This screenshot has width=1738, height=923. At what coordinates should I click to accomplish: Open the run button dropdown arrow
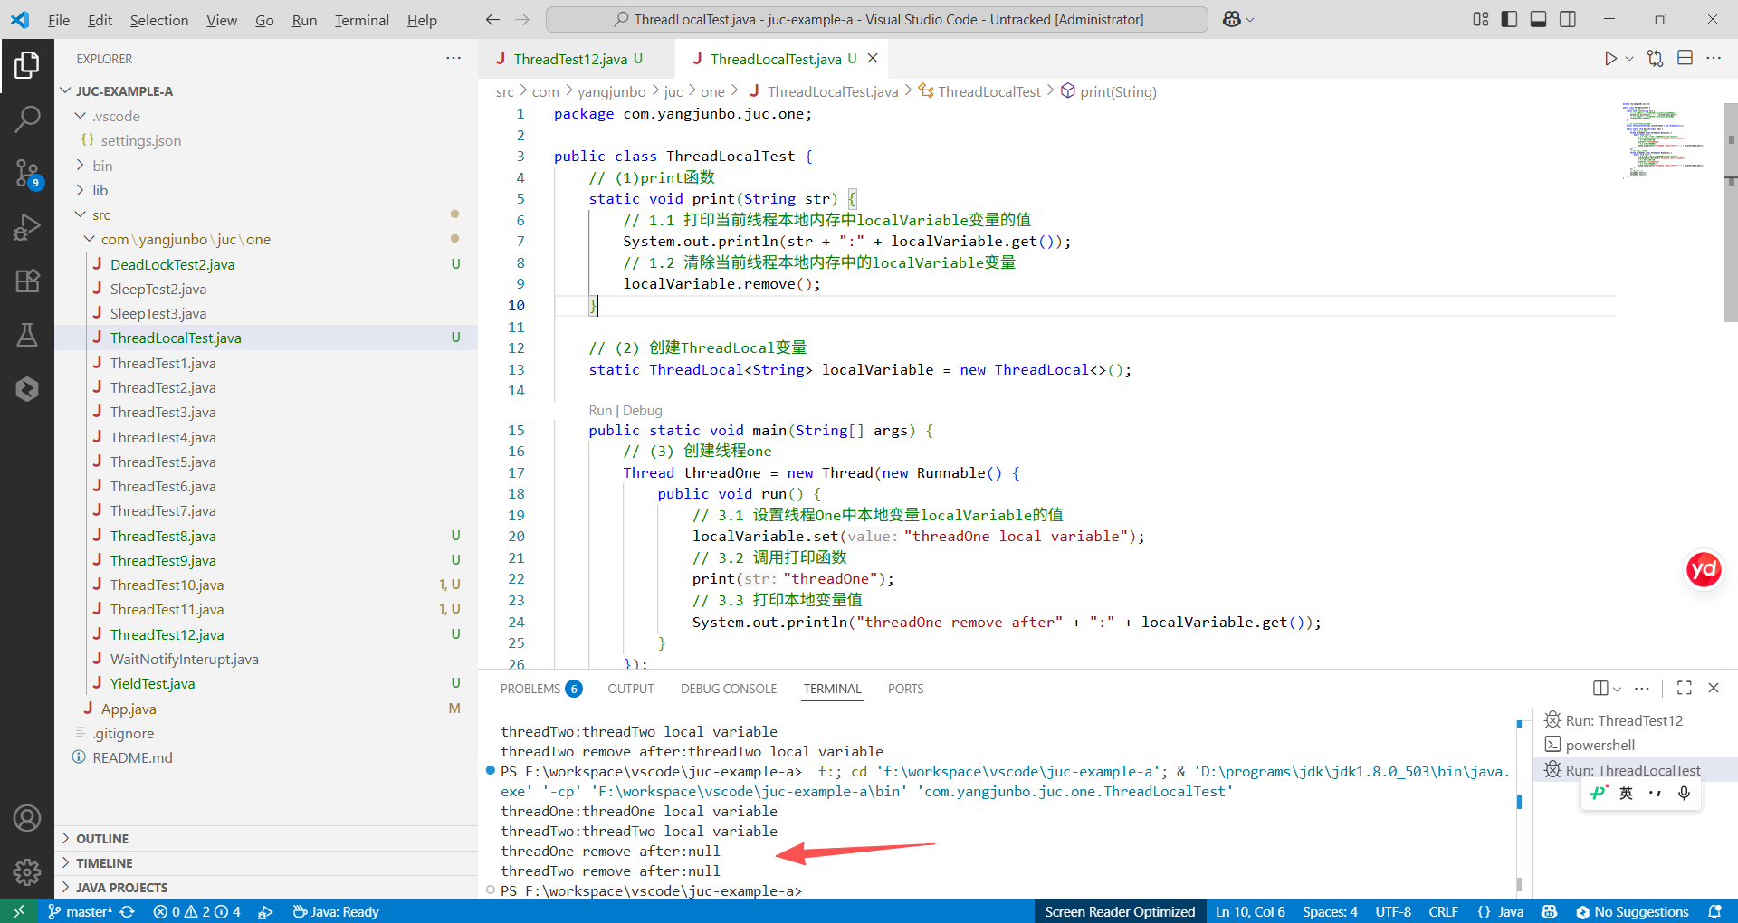pyautogui.click(x=1629, y=59)
